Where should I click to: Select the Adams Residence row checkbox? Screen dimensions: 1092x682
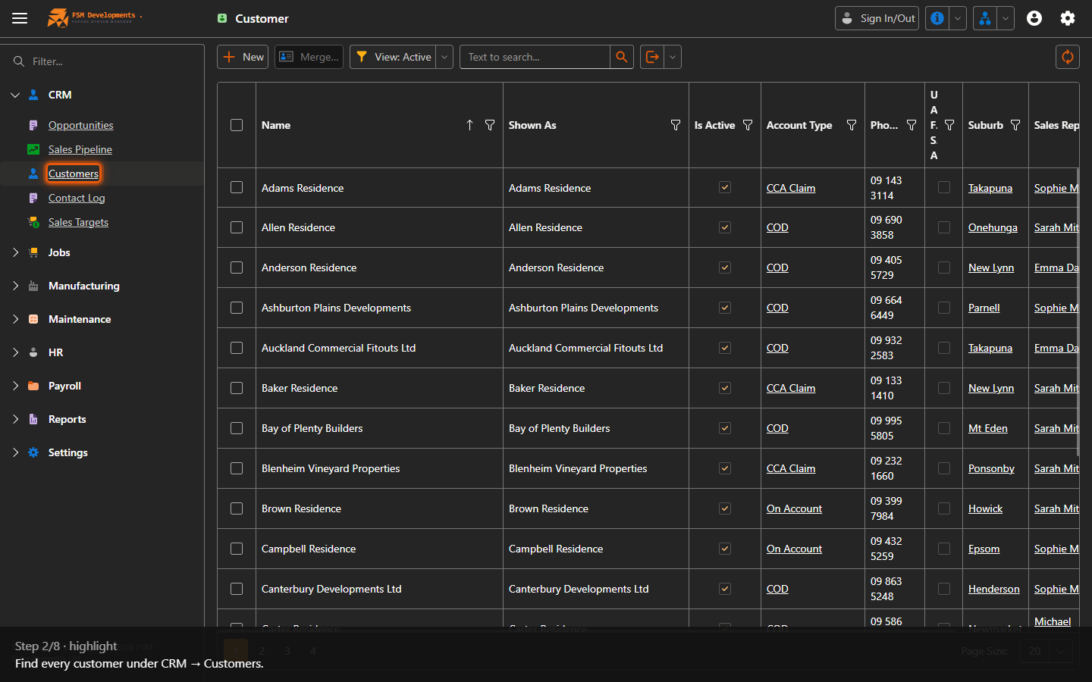point(237,187)
